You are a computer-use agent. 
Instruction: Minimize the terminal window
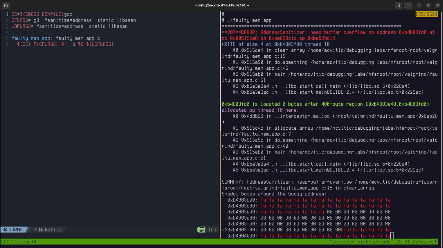click(419, 5)
